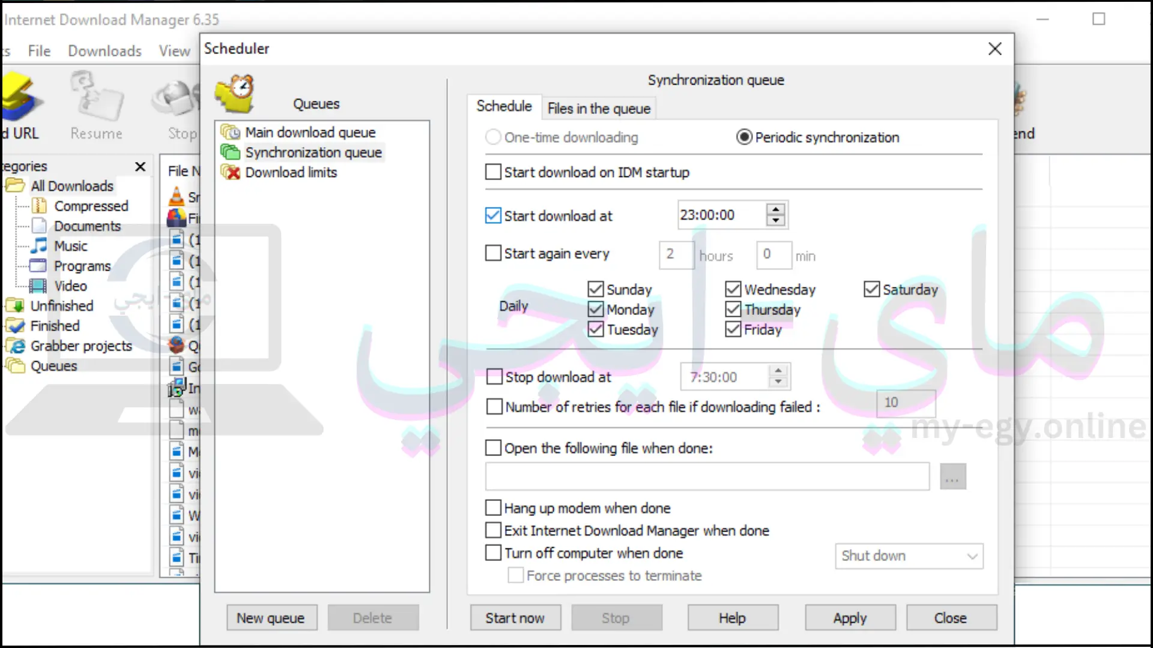
Task: Click the Download limits red X icon
Action: [230, 172]
